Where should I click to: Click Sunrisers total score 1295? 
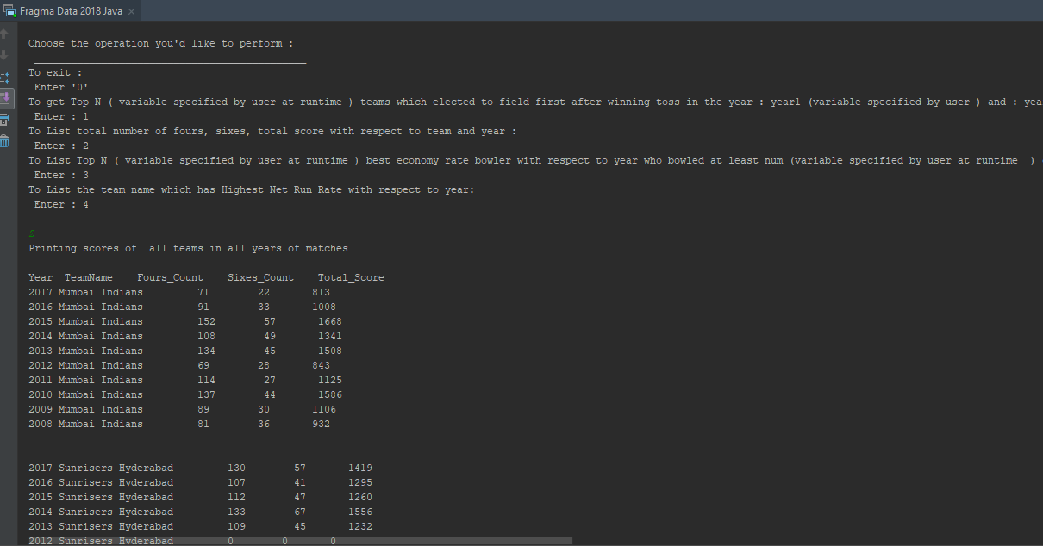[x=360, y=482]
